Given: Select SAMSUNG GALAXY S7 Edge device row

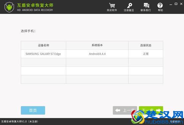Looking at the screenshot, I should tap(92, 54).
